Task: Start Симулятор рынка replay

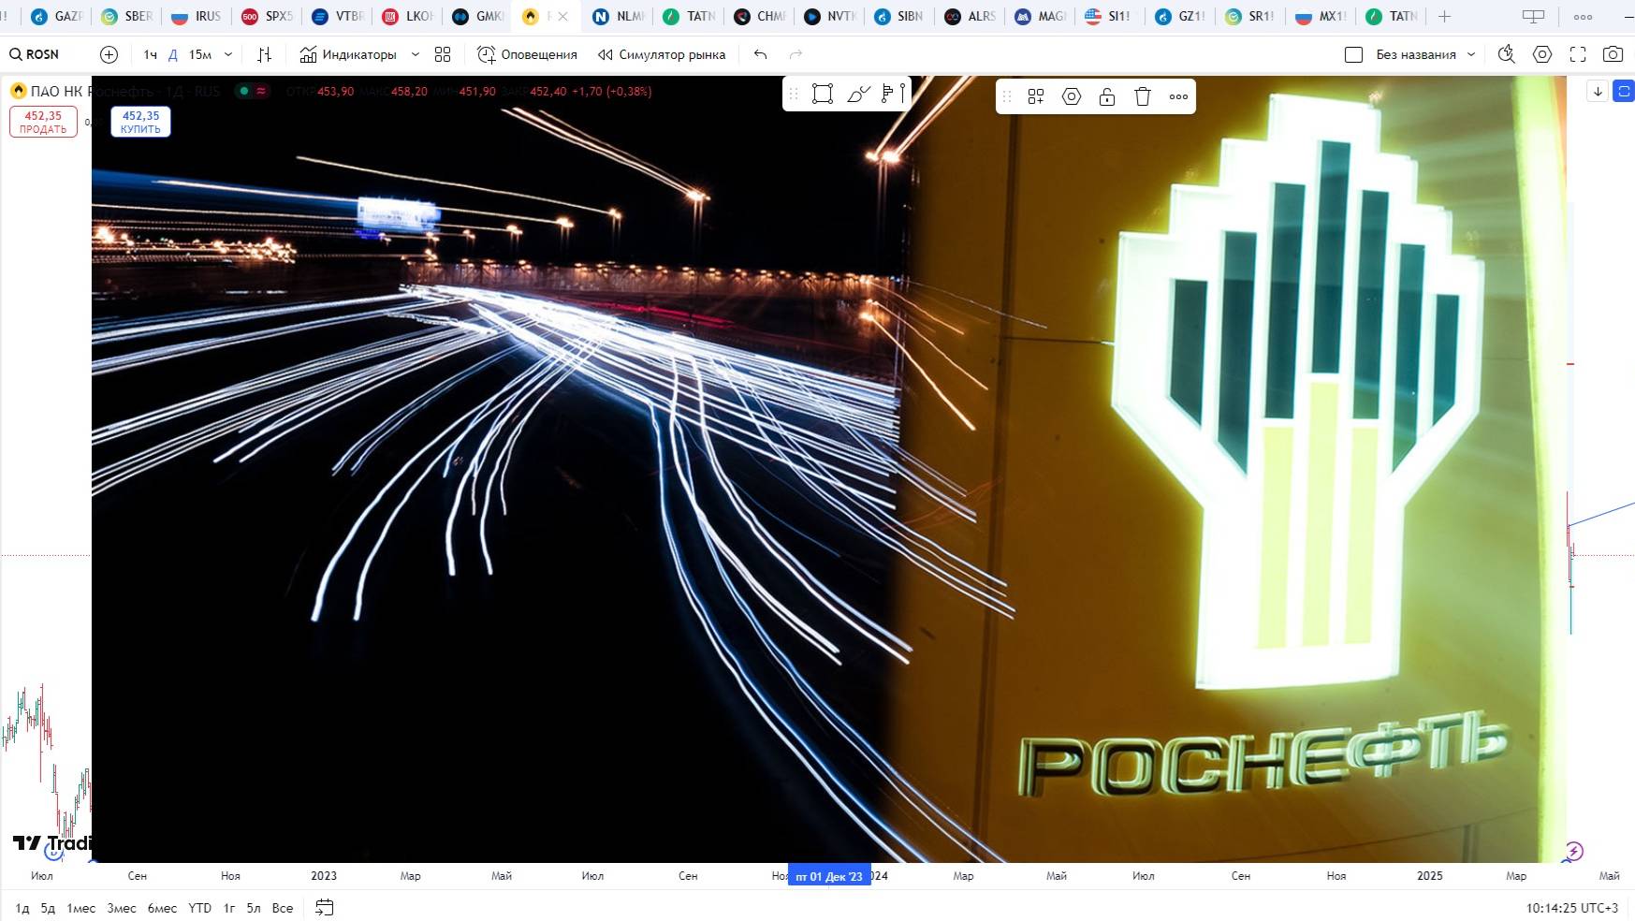Action: [662, 54]
